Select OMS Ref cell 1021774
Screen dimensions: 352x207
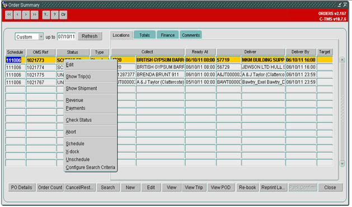coord(41,68)
